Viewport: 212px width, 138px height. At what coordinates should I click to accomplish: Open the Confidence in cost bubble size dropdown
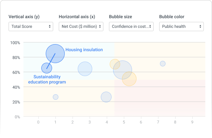131,27
